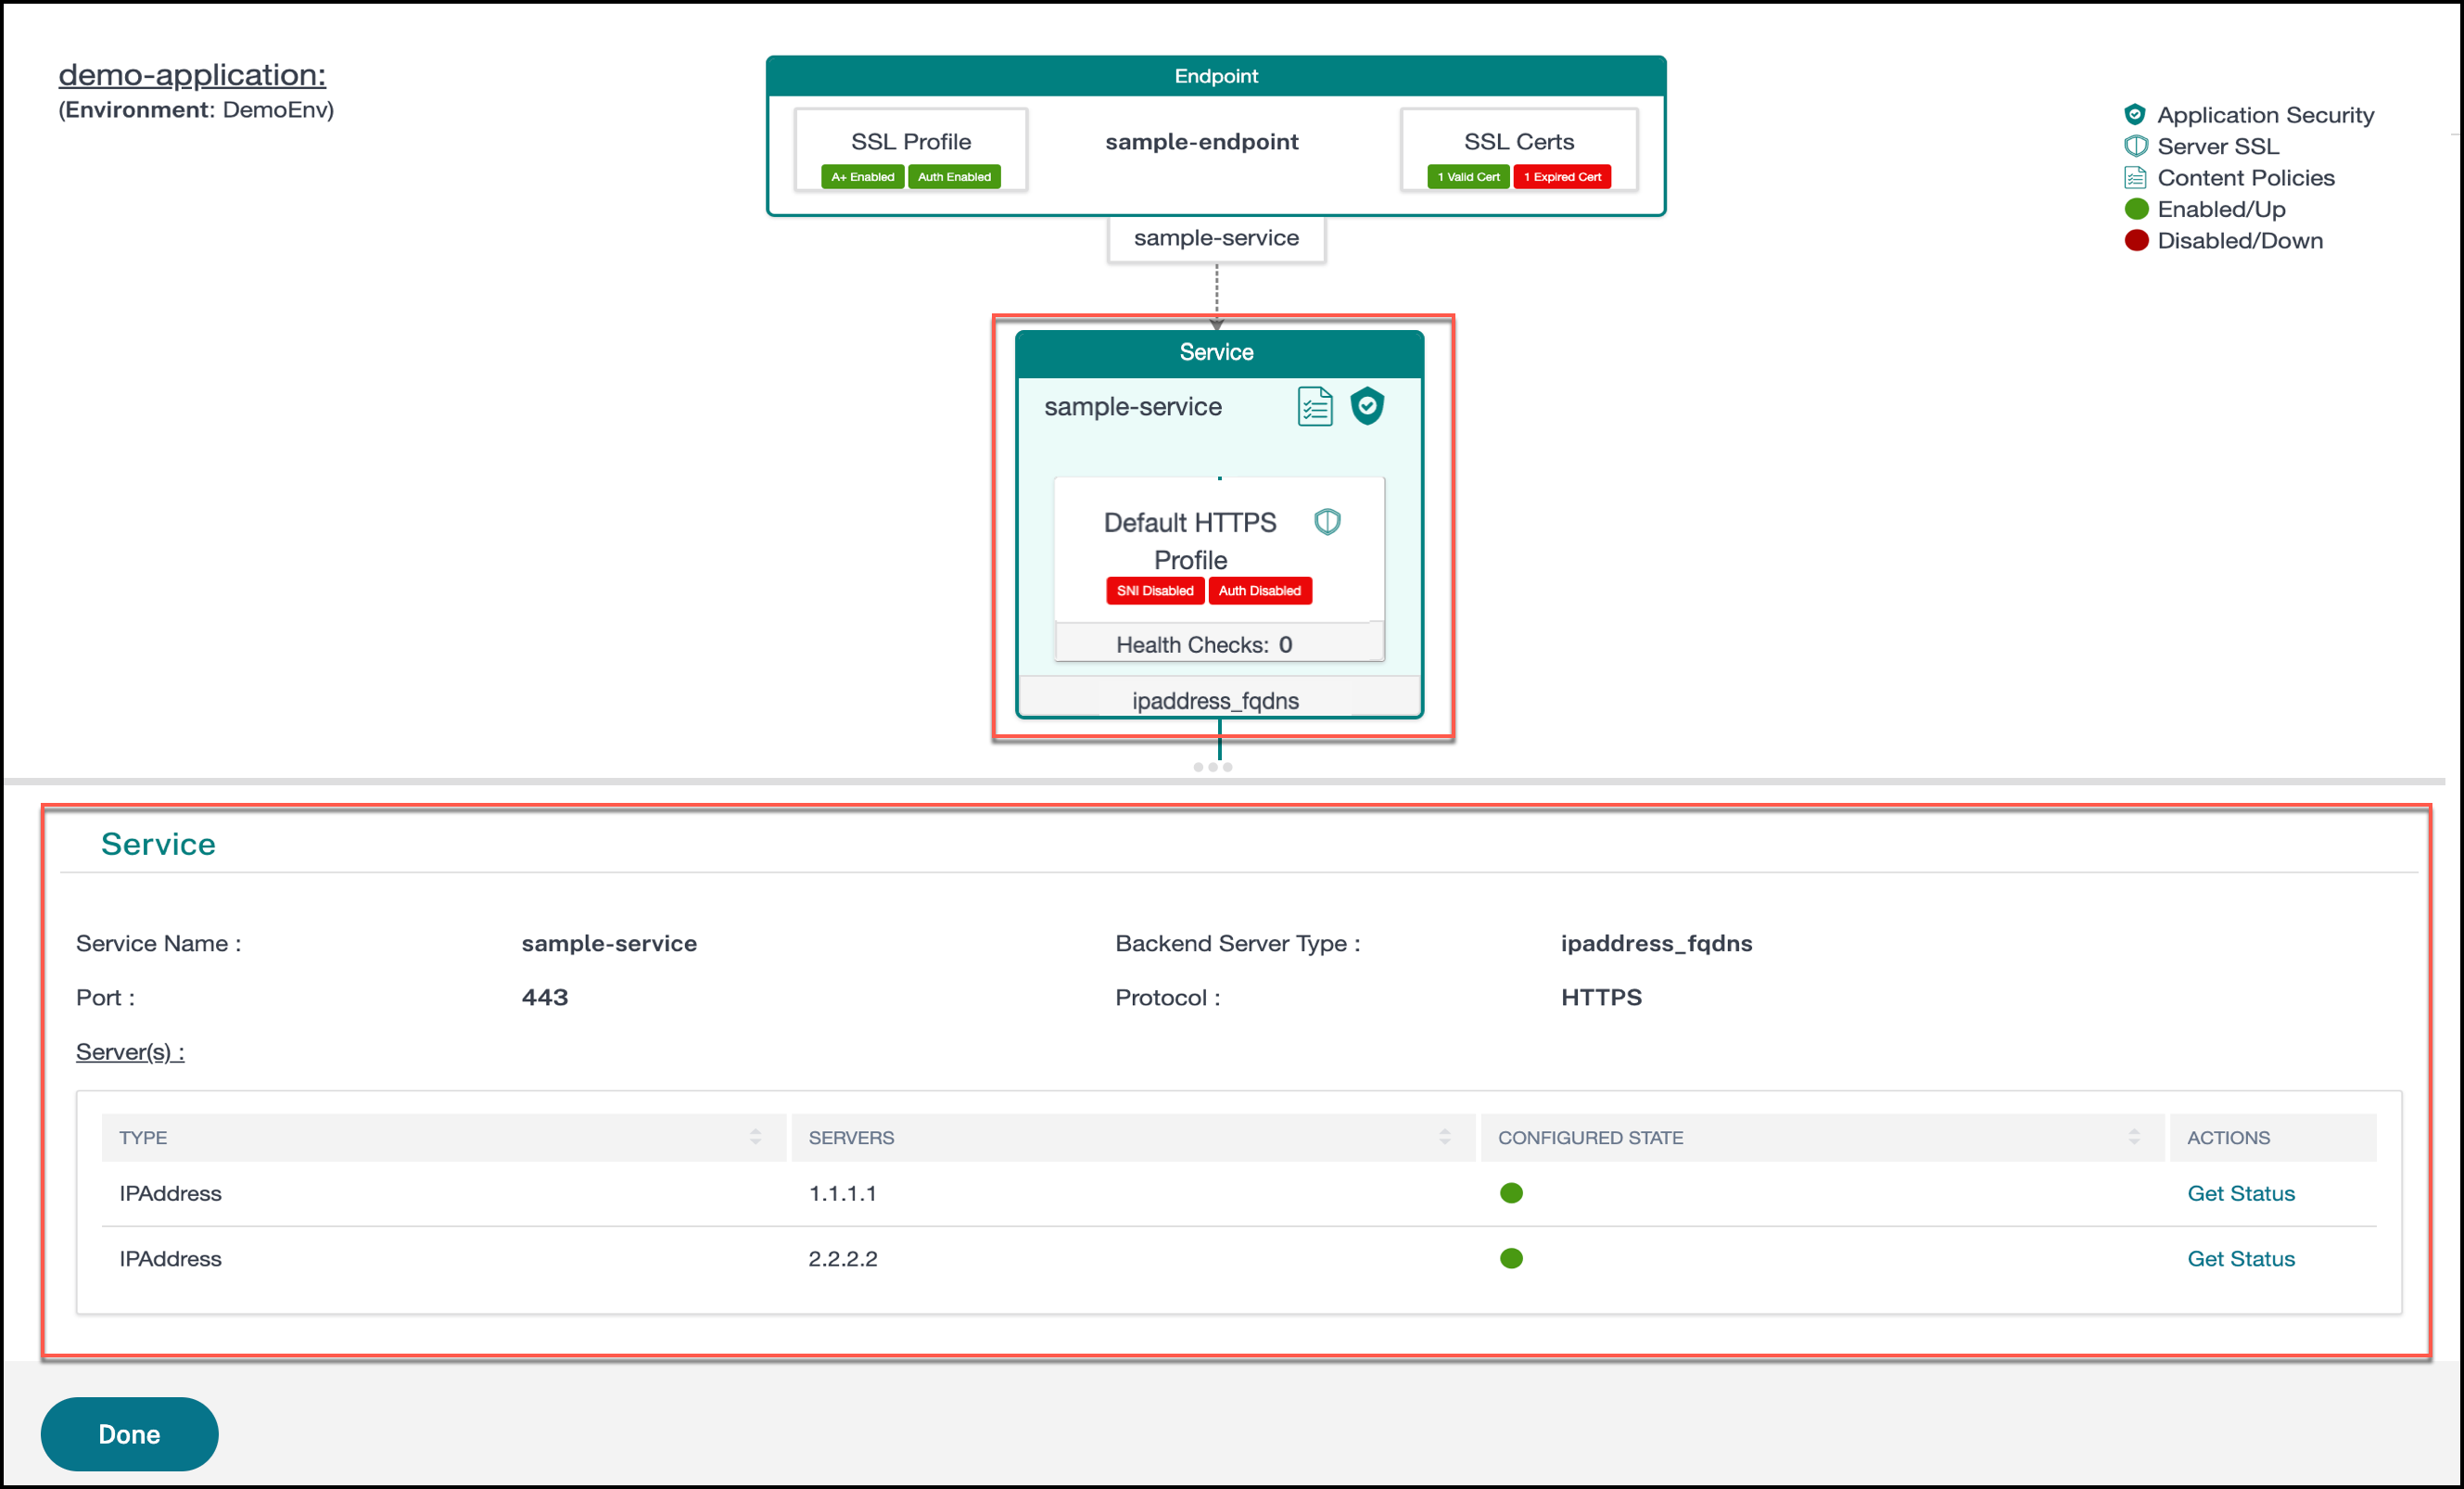Click Health Checks: 0 row
2464x1489 pixels.
point(1219,643)
